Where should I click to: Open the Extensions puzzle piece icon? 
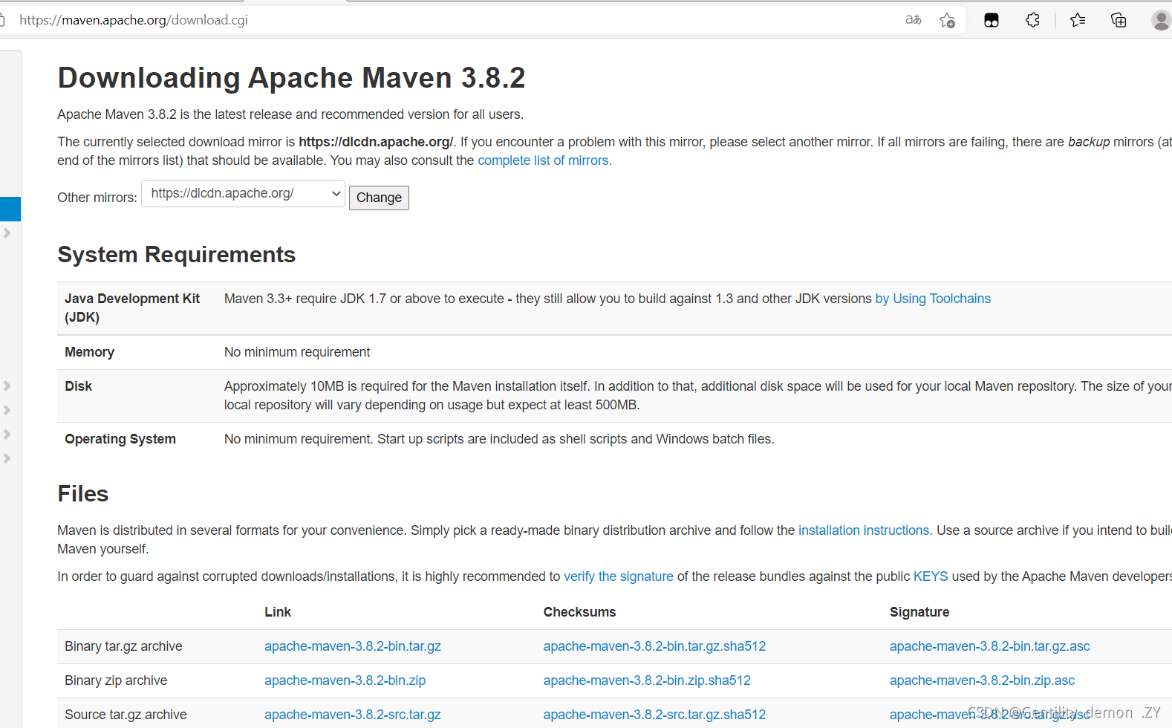click(x=1032, y=20)
